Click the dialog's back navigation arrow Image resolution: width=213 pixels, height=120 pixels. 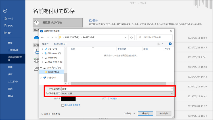coord(43,37)
